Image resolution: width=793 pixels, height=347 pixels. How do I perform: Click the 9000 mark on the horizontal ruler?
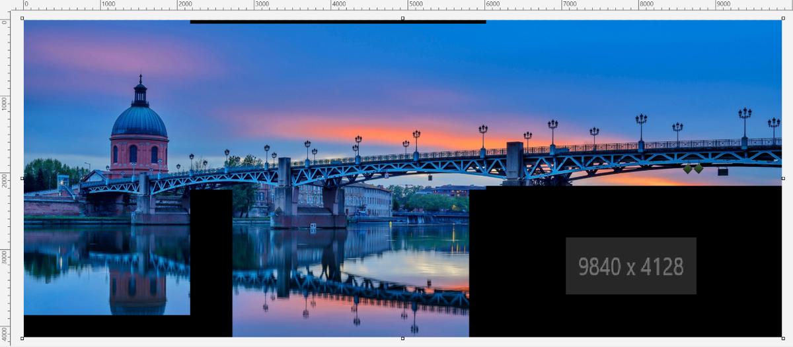point(723,4)
